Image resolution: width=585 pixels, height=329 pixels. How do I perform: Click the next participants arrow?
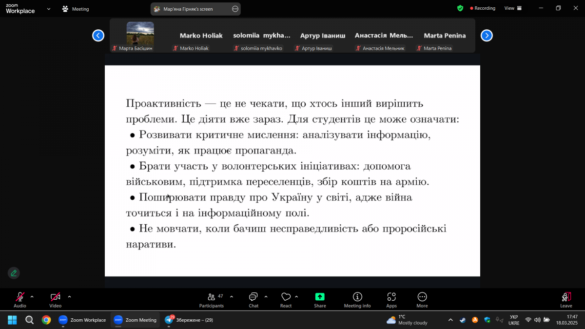[487, 35]
